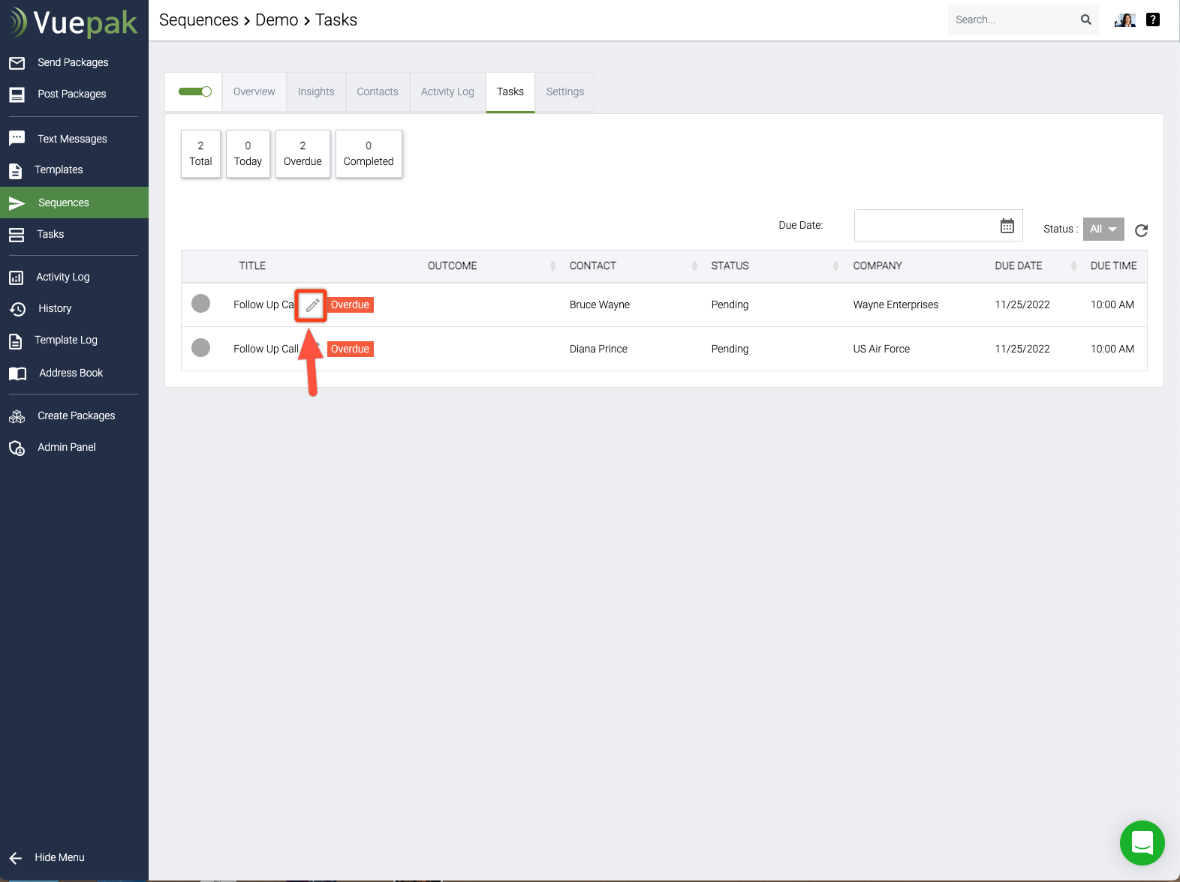Image resolution: width=1180 pixels, height=882 pixels.
Task: Switch to the Activity Log tab
Action: click(x=447, y=91)
